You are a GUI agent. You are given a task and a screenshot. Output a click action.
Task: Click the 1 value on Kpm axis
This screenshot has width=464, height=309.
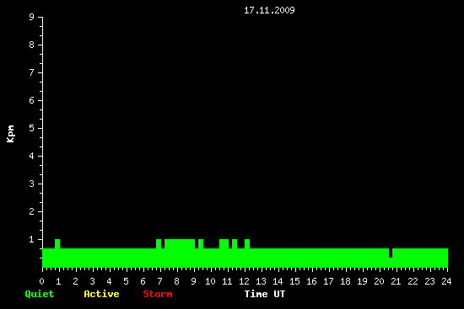(x=32, y=239)
